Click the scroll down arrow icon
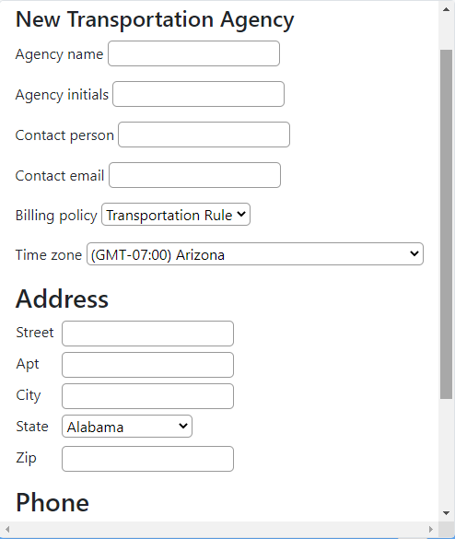 447,513
